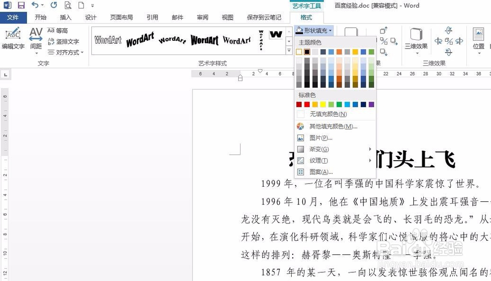Choose standard yellow color swatch
491x281 pixels.
[x=323, y=104]
